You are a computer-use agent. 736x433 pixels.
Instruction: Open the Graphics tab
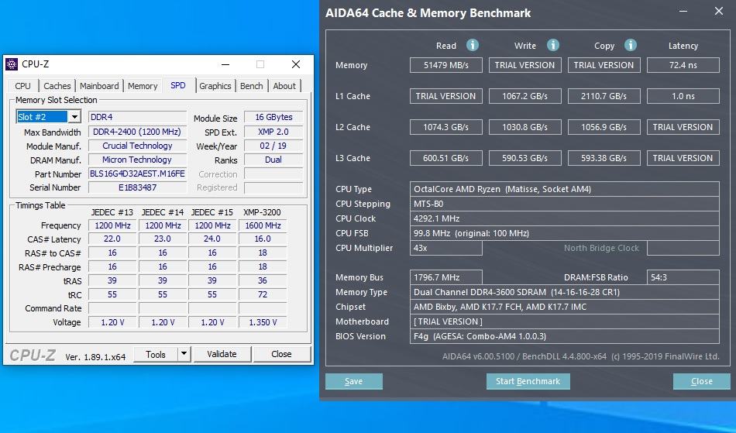[215, 86]
